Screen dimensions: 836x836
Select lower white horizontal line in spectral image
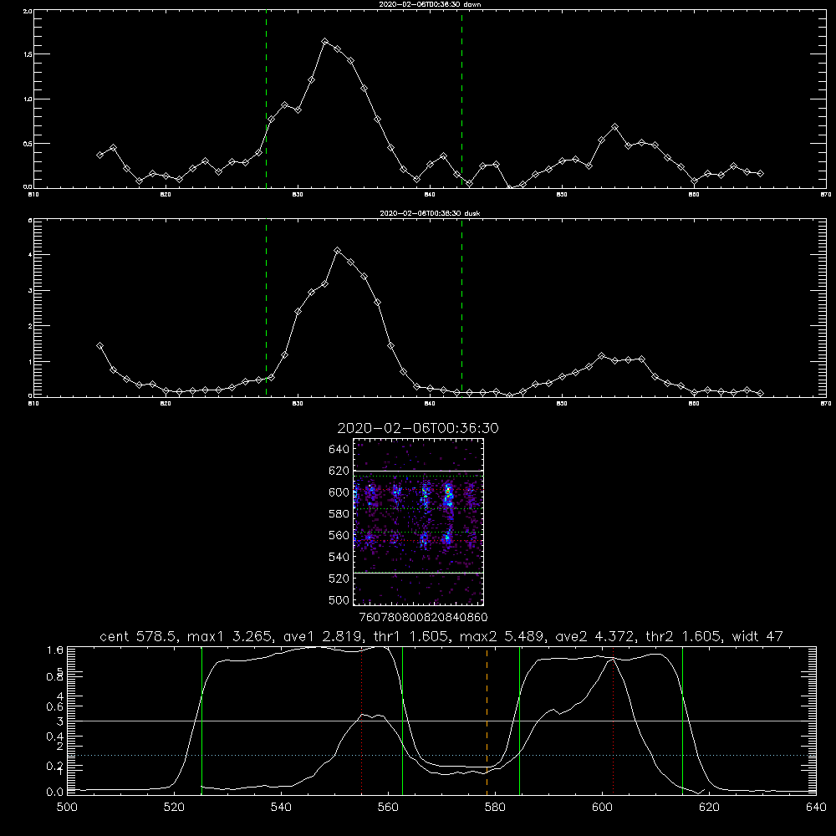click(x=419, y=573)
